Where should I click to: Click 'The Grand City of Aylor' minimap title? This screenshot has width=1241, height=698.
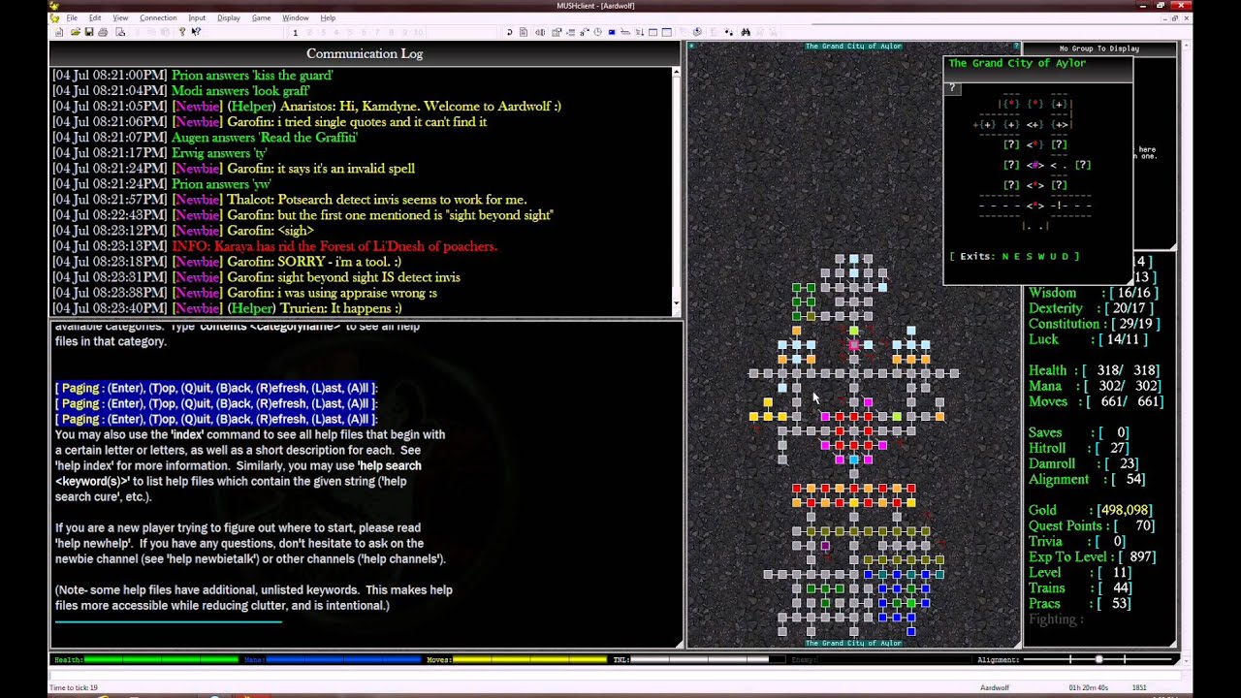pyautogui.click(x=1017, y=63)
